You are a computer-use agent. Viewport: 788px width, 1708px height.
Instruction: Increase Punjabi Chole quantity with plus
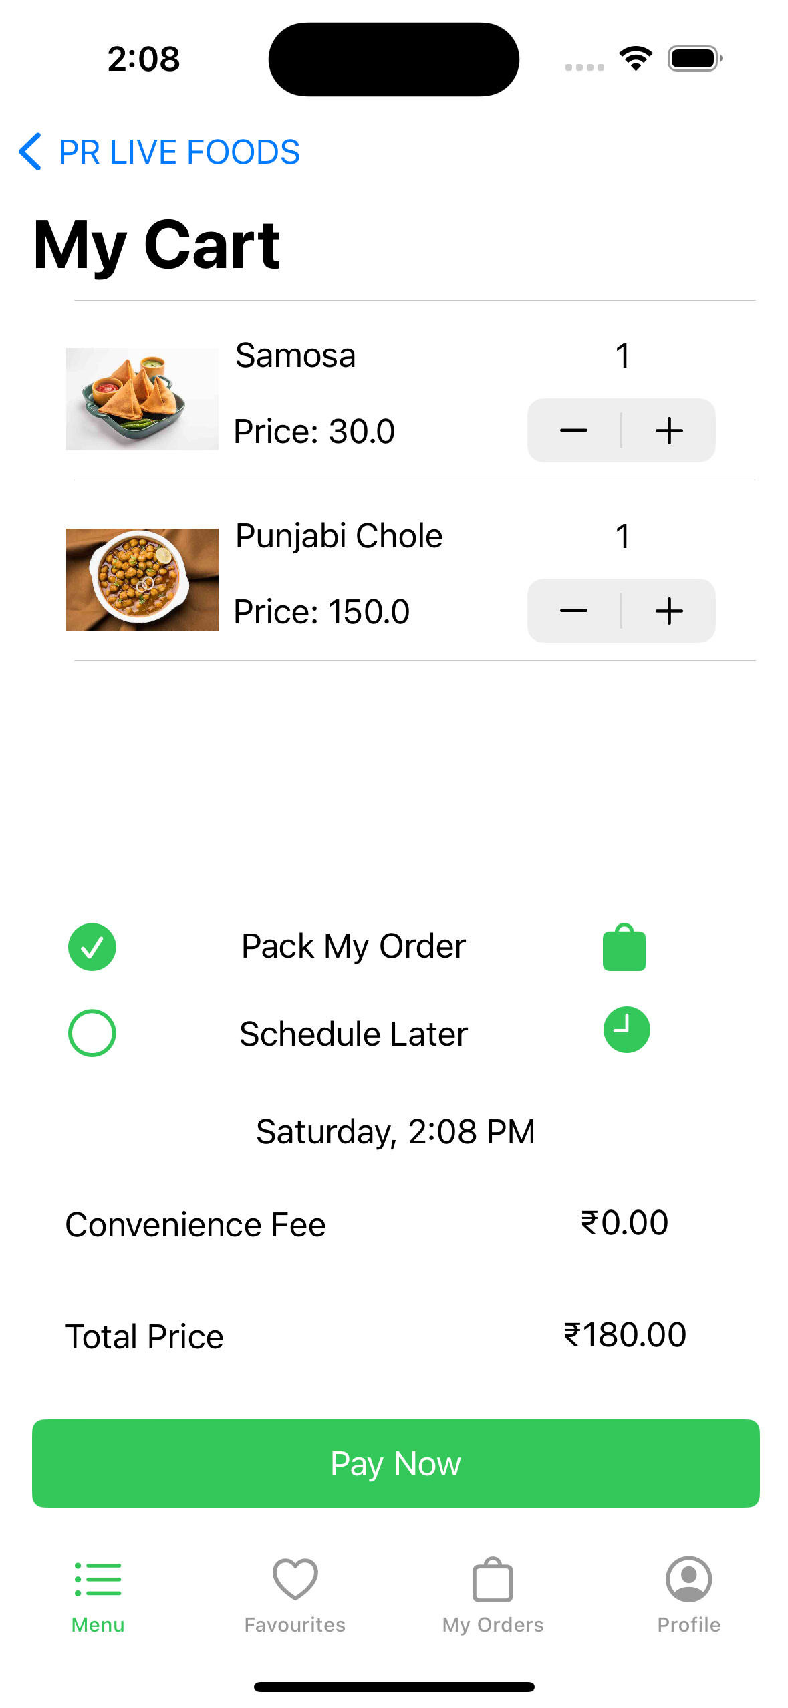tap(669, 611)
